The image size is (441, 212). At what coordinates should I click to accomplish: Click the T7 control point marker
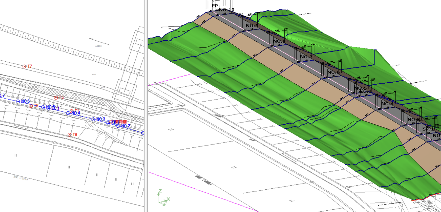[24, 66]
